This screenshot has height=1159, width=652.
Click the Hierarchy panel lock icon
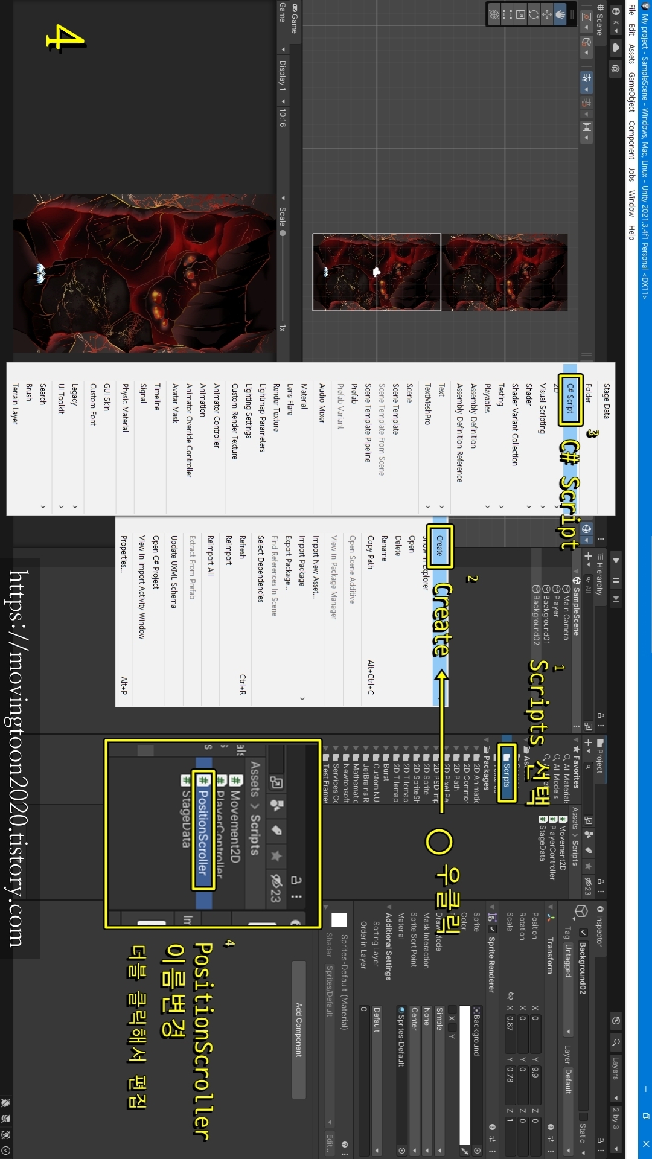pos(600,715)
